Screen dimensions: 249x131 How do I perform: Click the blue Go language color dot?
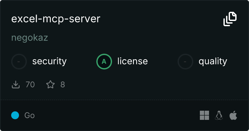pos(15,115)
